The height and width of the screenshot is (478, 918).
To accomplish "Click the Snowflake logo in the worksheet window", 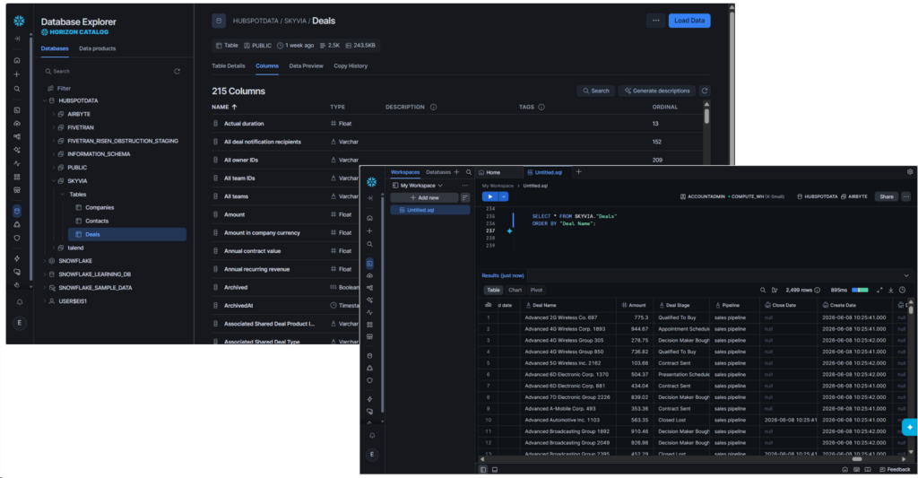I will 371,182.
